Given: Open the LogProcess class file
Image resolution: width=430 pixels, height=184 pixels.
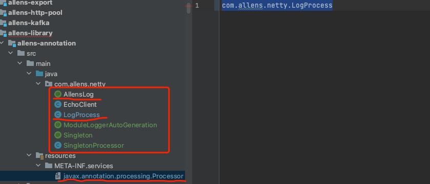Looking at the screenshot, I should [81, 115].
